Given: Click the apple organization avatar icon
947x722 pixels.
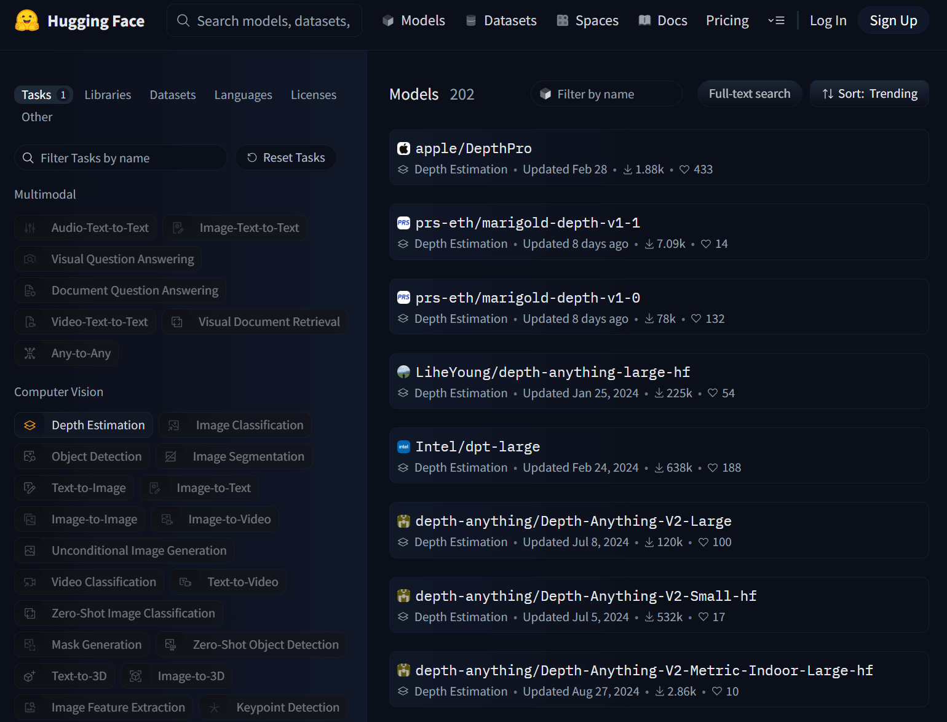Looking at the screenshot, I should (x=403, y=148).
